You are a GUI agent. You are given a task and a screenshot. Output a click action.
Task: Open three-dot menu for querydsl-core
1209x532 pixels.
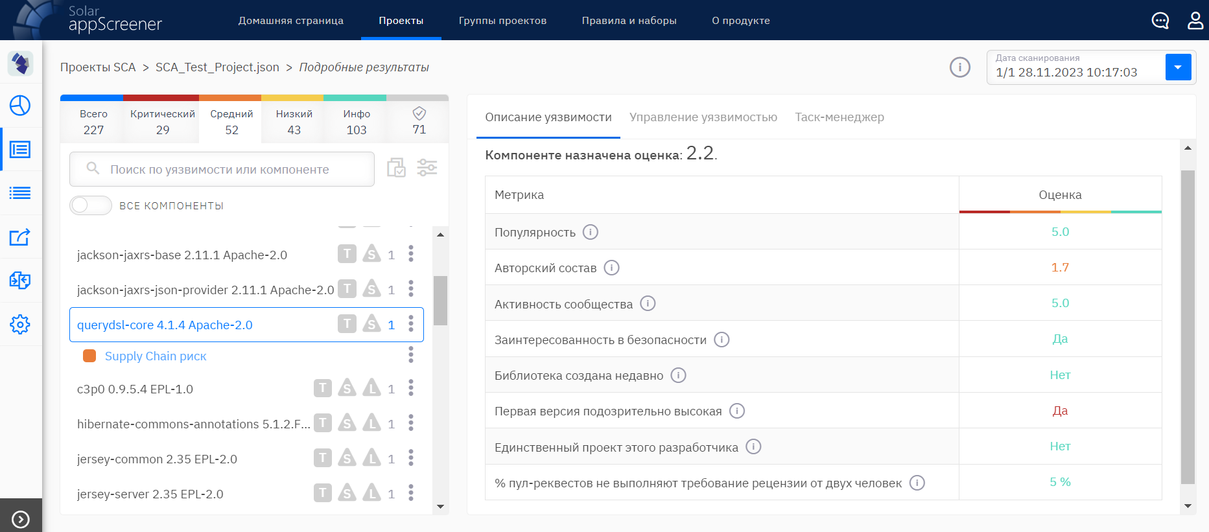click(411, 323)
